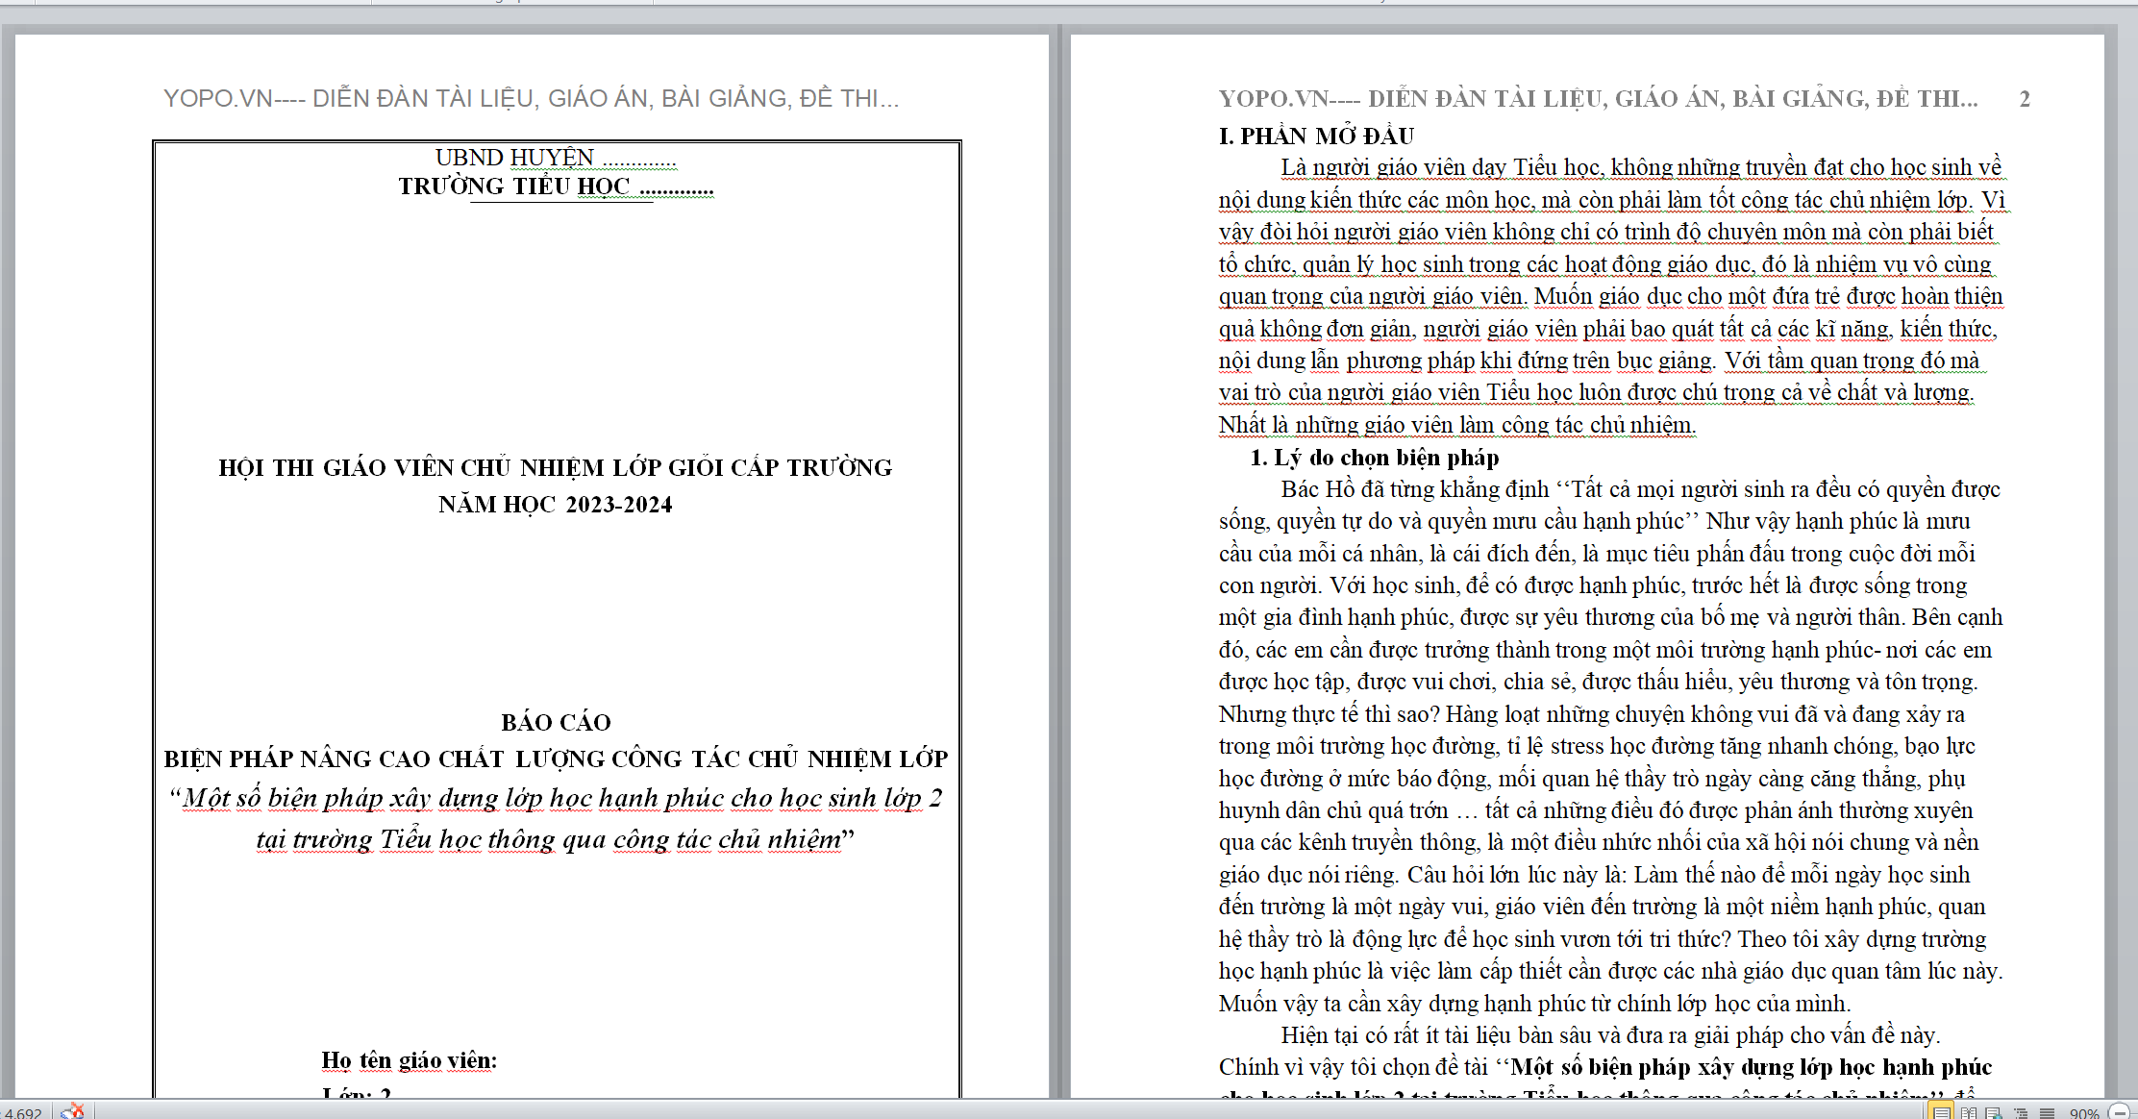Click "UBND HUYỆN" line on cover page
The image size is (2138, 1119).
pos(555,158)
